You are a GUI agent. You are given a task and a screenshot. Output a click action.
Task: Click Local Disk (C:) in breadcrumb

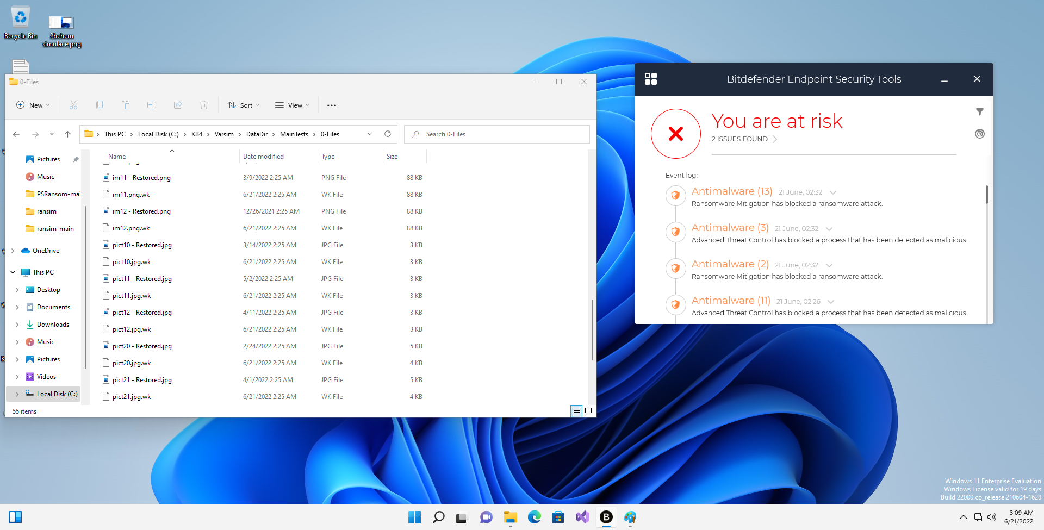pyautogui.click(x=158, y=134)
